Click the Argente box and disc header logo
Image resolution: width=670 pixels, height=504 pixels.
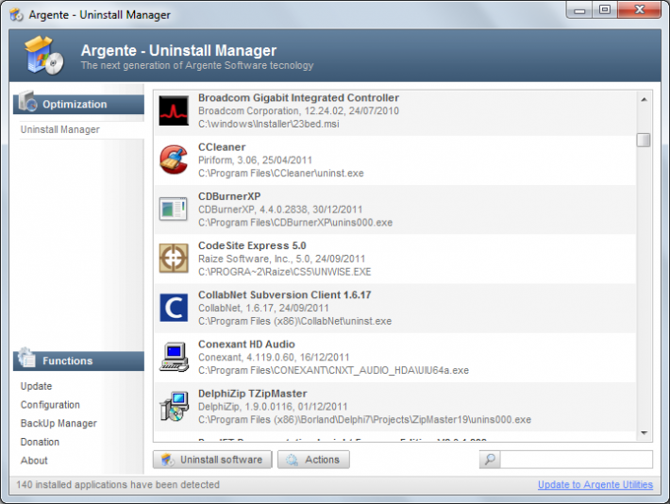click(43, 56)
